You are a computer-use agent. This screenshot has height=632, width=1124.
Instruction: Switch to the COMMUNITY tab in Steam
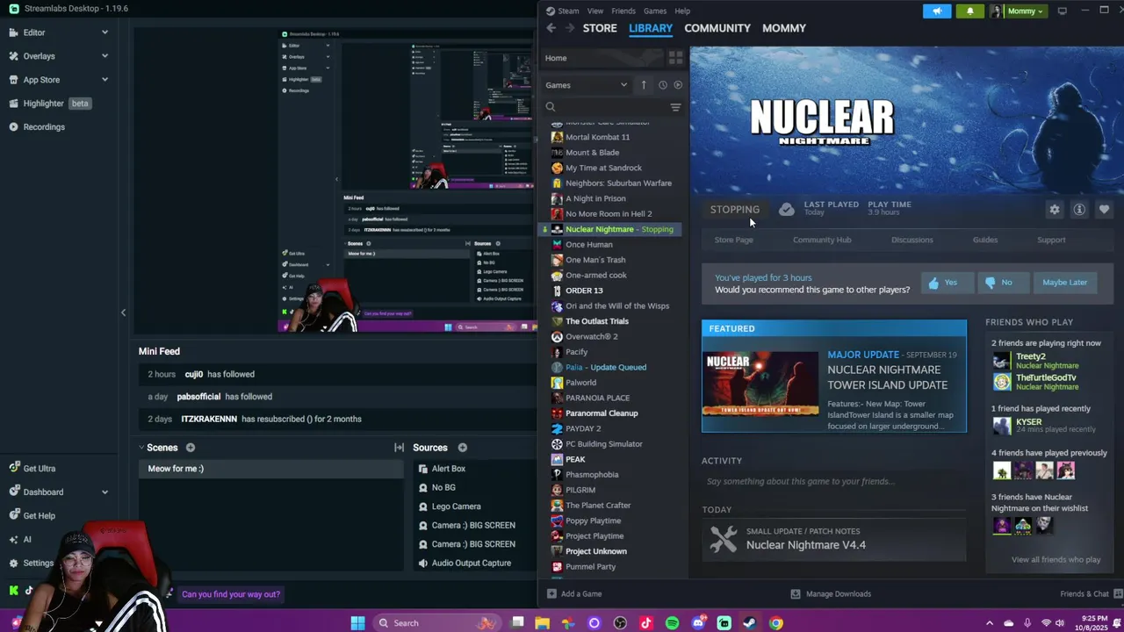click(717, 28)
